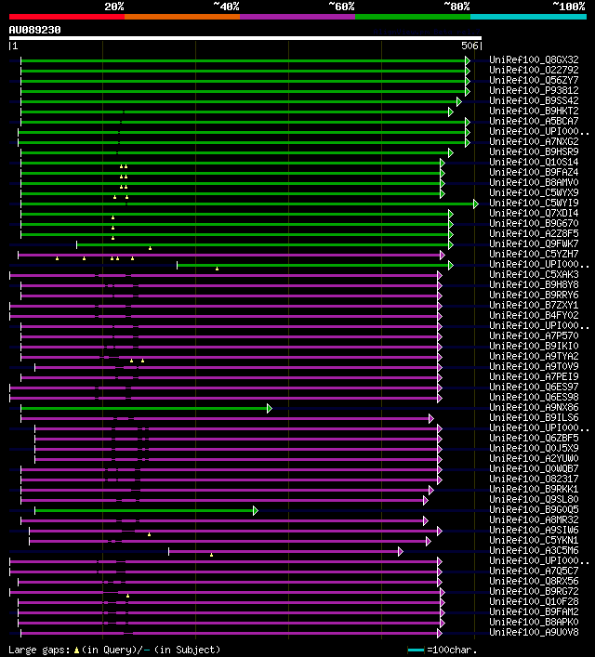Click the white AU089230 query bar
The width and height of the screenshot is (595, 657).
coord(245,38)
